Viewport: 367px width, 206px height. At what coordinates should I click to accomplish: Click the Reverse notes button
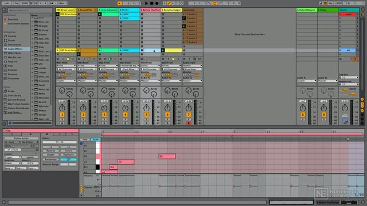click(x=50, y=151)
